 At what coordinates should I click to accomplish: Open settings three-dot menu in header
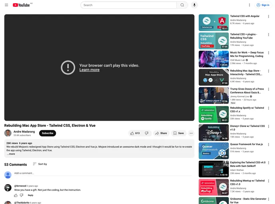click(x=249, y=5)
